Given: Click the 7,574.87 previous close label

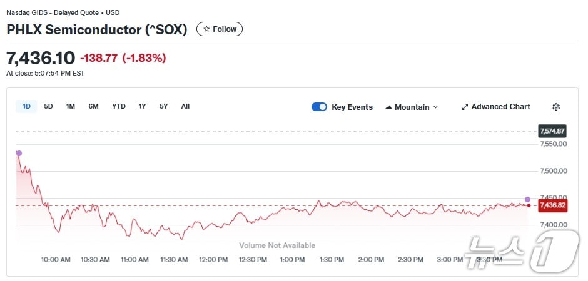Looking at the screenshot, I should click(x=552, y=131).
